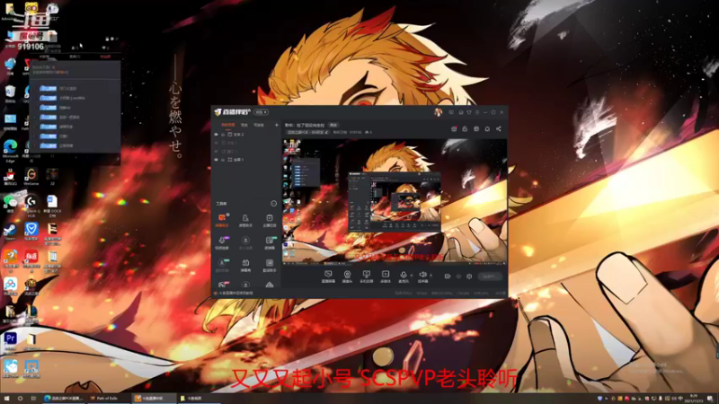Expand microphone options arrow

411,276
